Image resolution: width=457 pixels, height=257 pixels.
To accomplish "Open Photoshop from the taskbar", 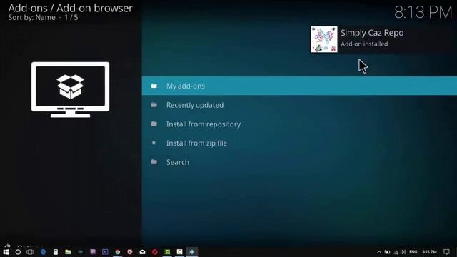I will pos(105,252).
